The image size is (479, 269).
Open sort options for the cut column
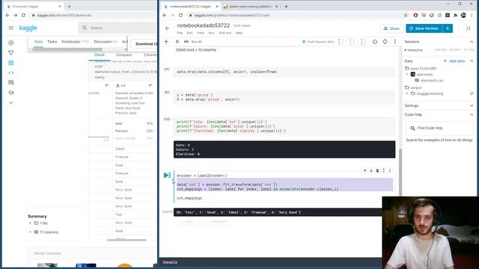coord(150,85)
